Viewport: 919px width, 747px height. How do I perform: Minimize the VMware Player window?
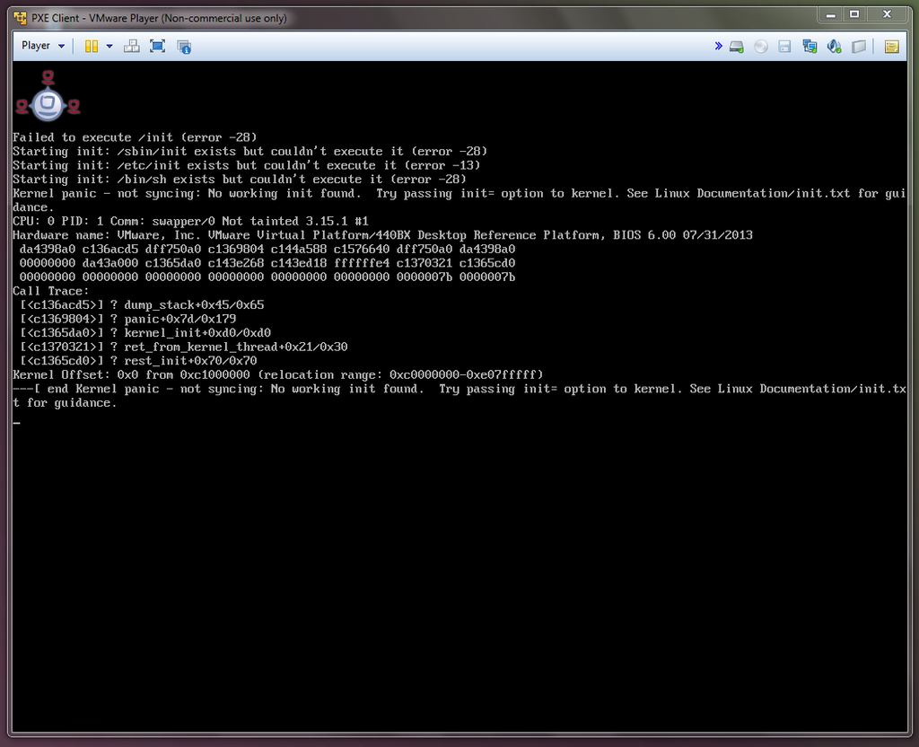click(830, 14)
